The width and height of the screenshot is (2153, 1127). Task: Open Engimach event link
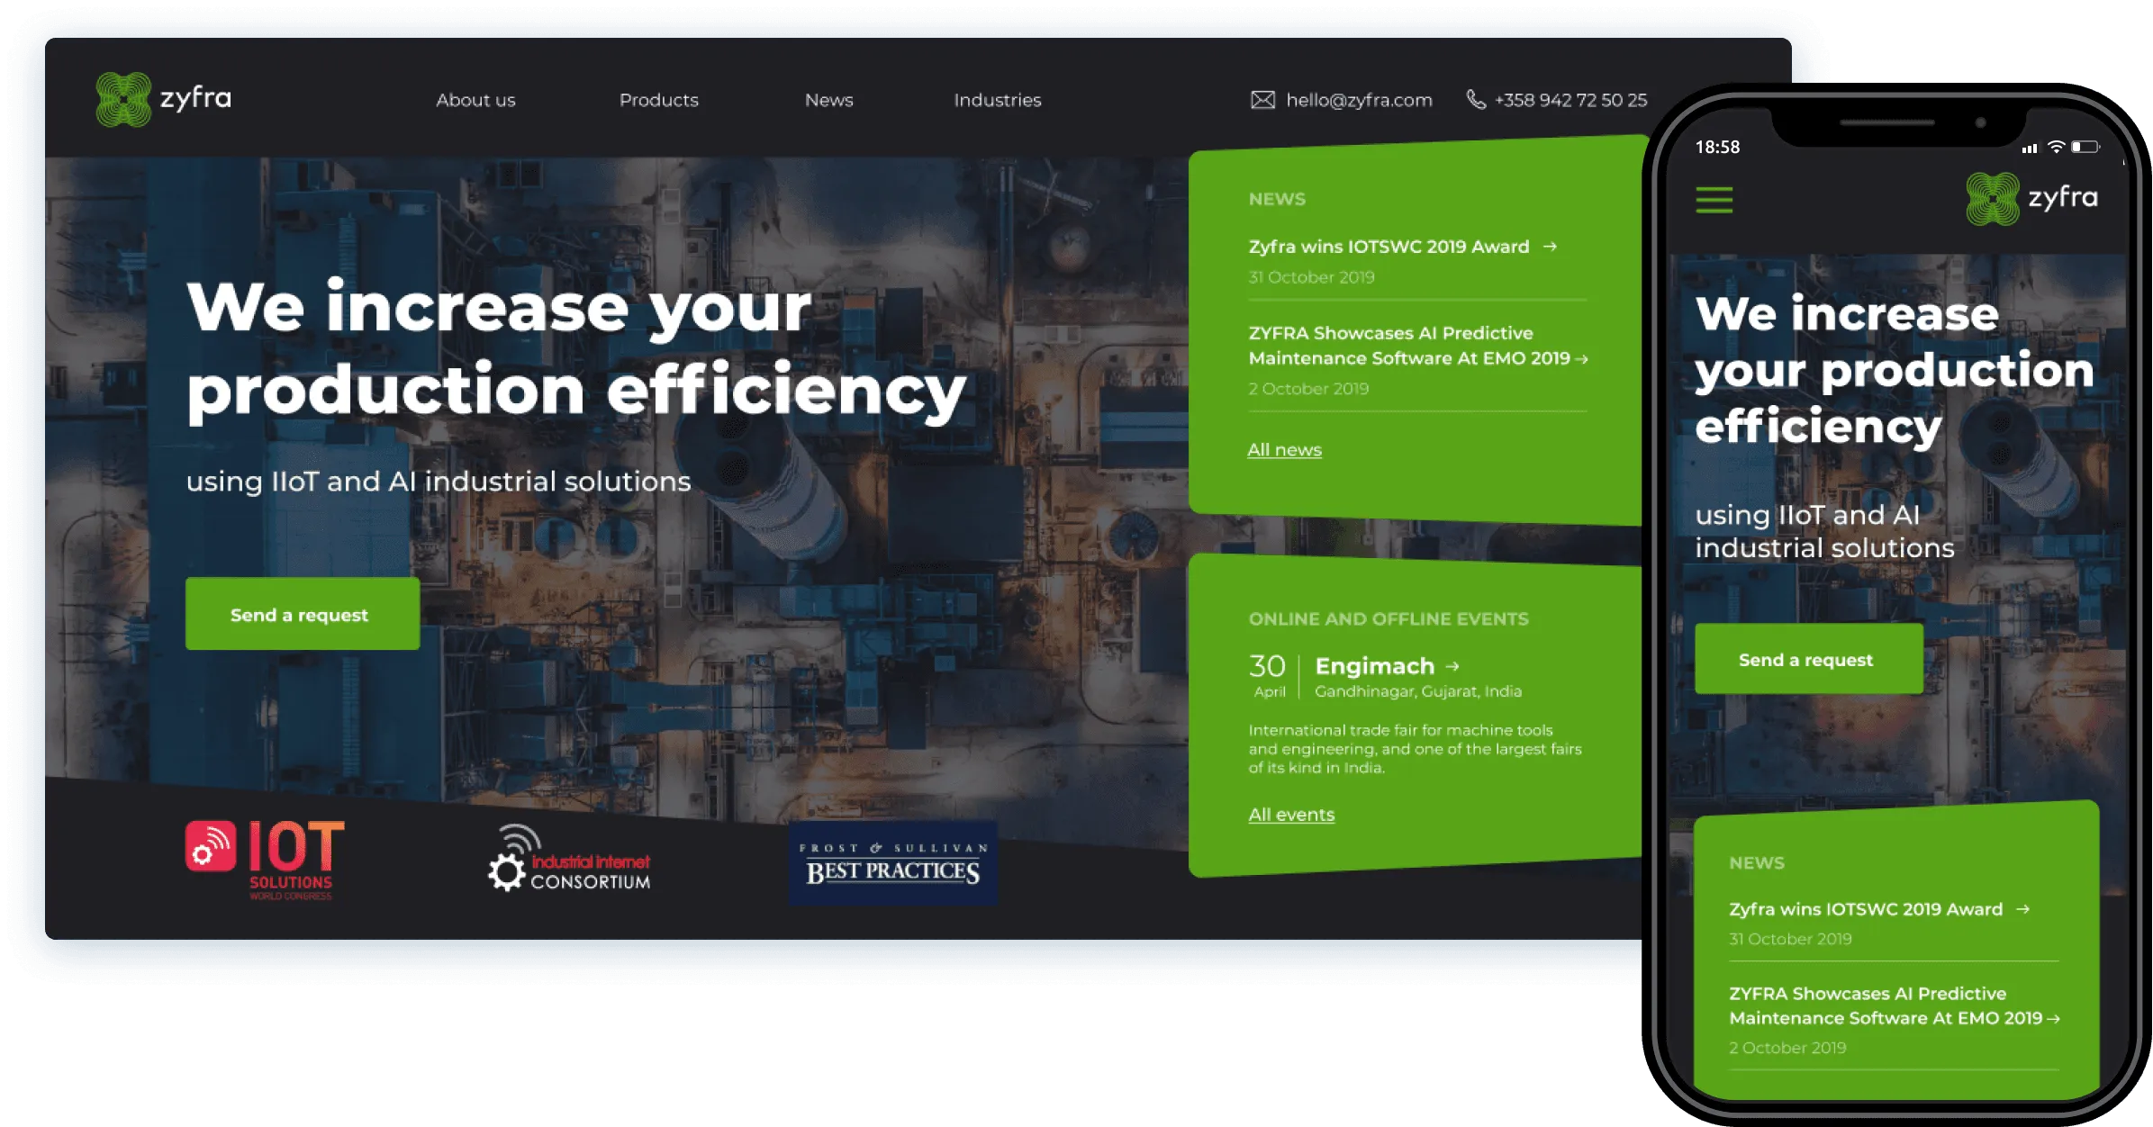(x=1374, y=666)
